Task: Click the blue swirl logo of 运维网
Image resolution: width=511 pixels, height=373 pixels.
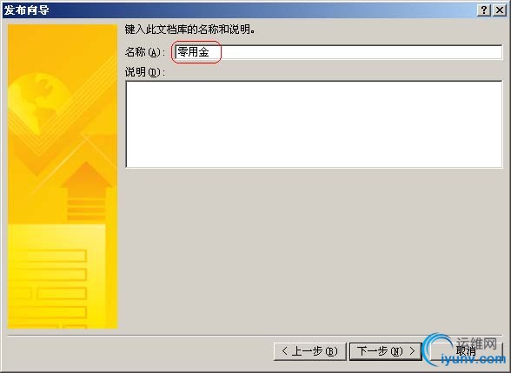Action: click(x=438, y=349)
